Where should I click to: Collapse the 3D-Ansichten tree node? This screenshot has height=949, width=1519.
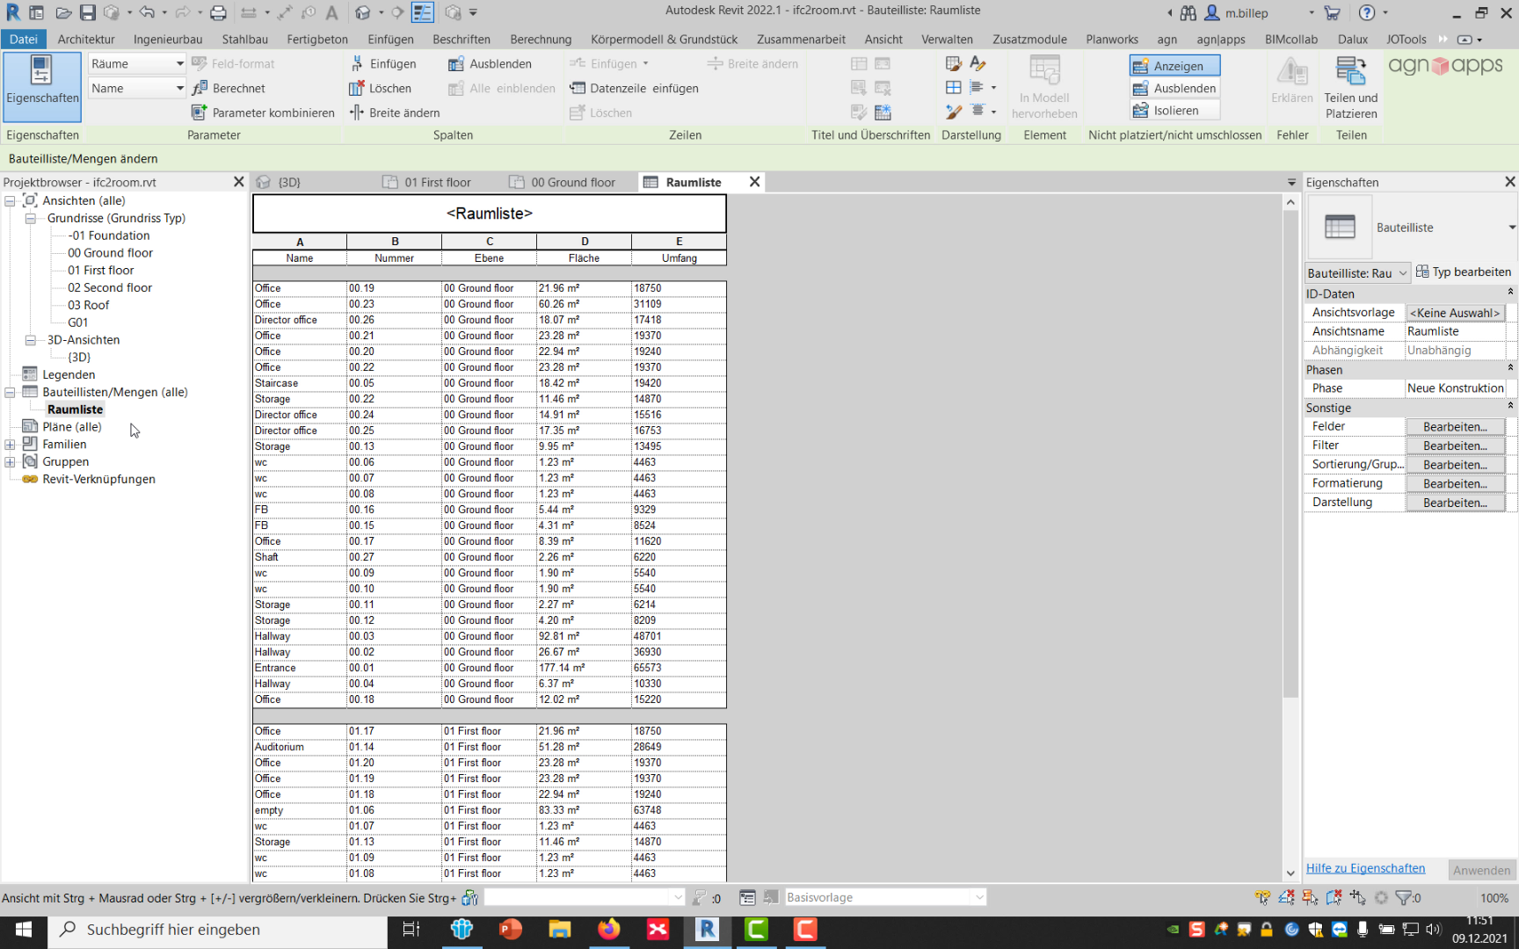(31, 340)
